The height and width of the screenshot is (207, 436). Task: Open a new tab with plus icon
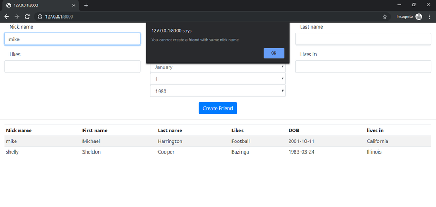[x=86, y=5]
